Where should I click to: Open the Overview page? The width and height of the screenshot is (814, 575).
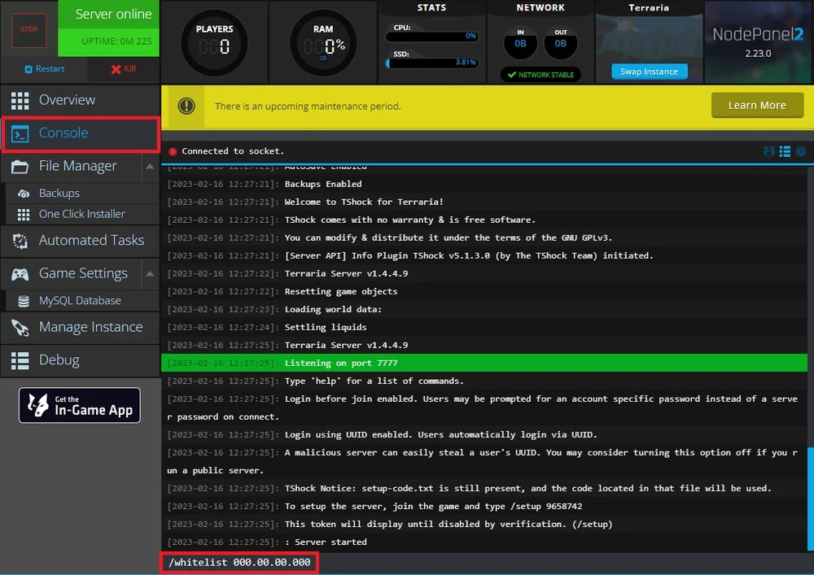point(81,100)
